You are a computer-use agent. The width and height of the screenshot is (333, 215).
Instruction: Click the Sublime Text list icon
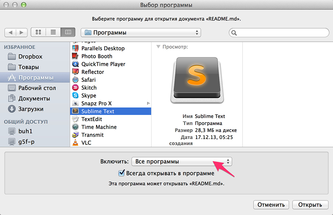[x=75, y=111]
